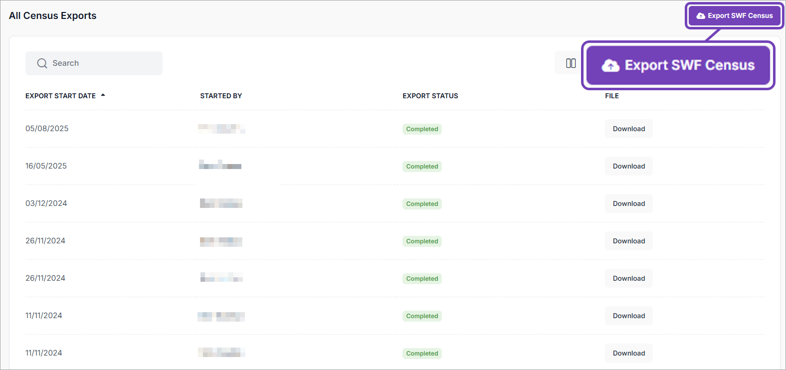The width and height of the screenshot is (786, 370).
Task: Select the blurred user name in the 16/05/2025 row
Action: (x=220, y=166)
